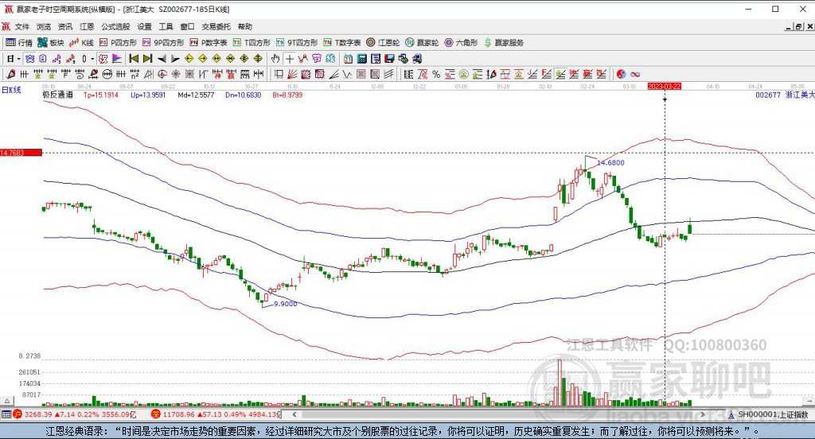Open the P四方形 tool
Image resolution: width=815 pixels, height=439 pixels.
(118, 43)
